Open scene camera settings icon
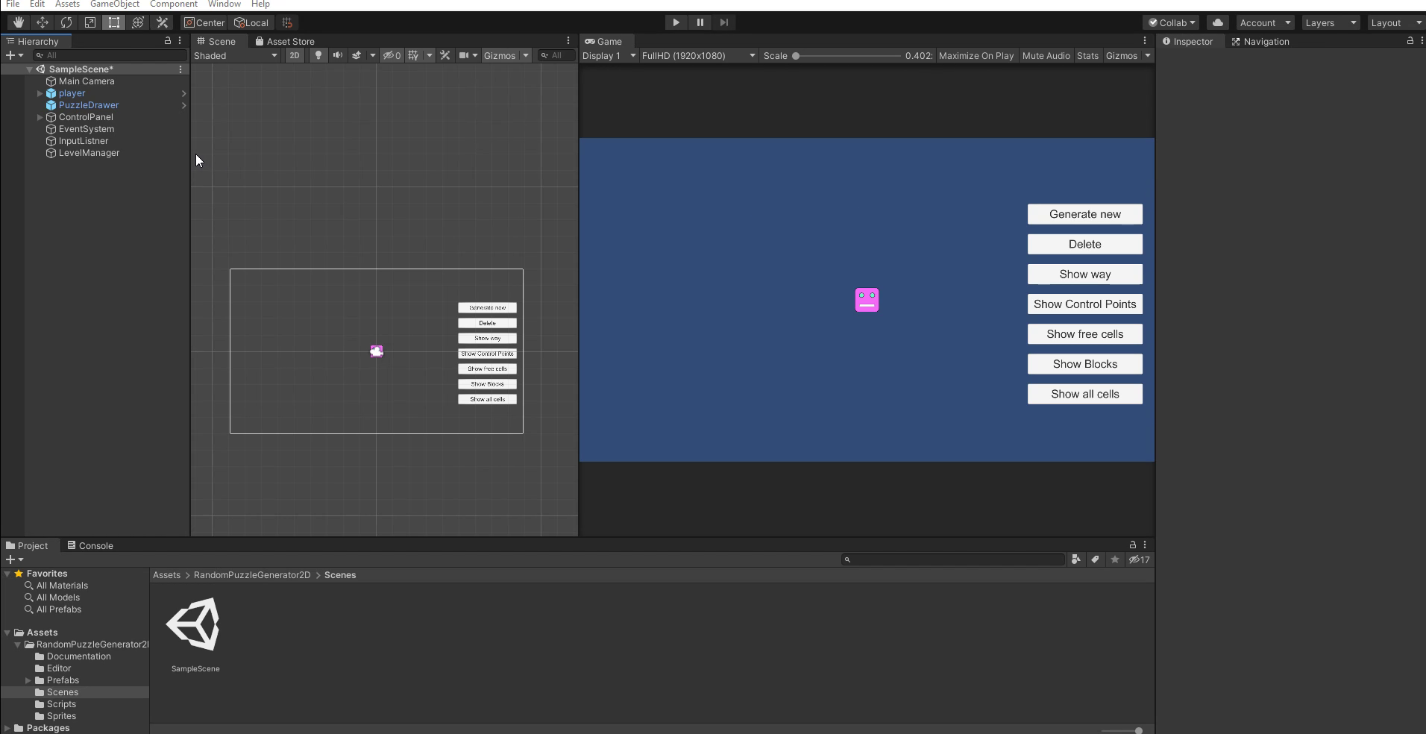Image resolution: width=1426 pixels, height=734 pixels. point(465,55)
